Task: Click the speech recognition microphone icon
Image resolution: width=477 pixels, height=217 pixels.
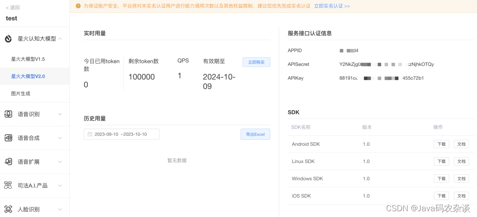Action: (8, 114)
